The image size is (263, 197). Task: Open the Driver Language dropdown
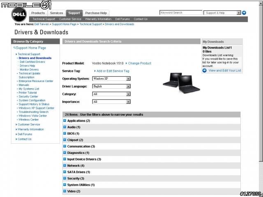coord(111,86)
